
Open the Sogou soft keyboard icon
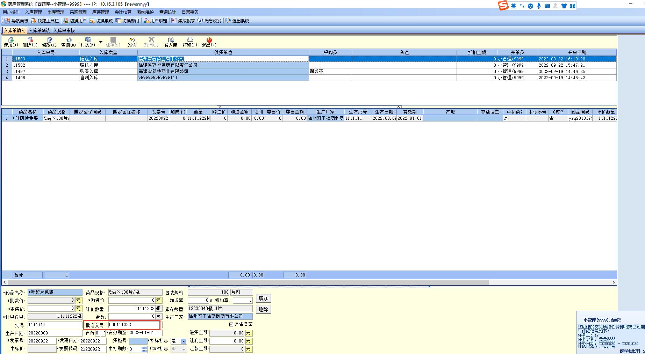[547, 6]
